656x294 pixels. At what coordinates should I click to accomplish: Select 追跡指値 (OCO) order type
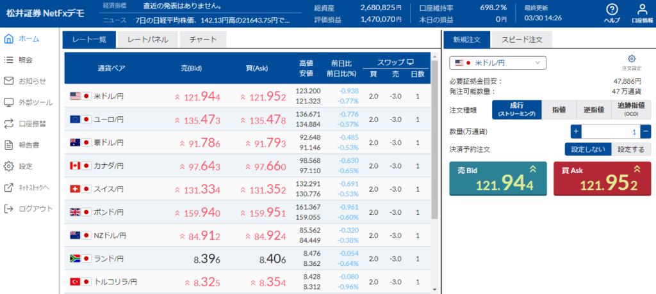click(x=631, y=110)
